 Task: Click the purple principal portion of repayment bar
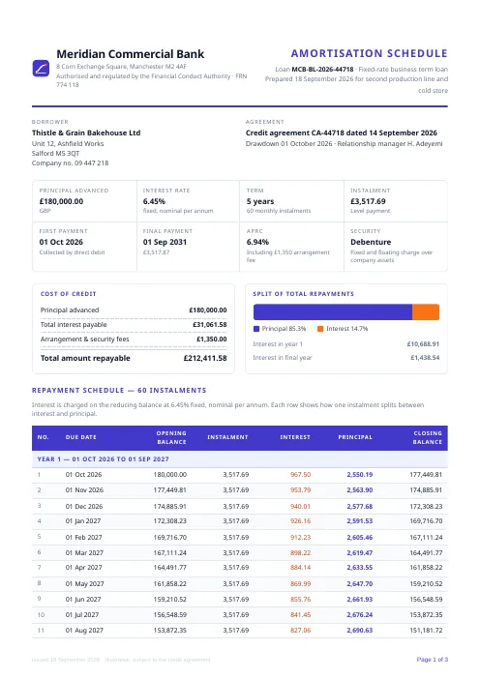(x=332, y=311)
